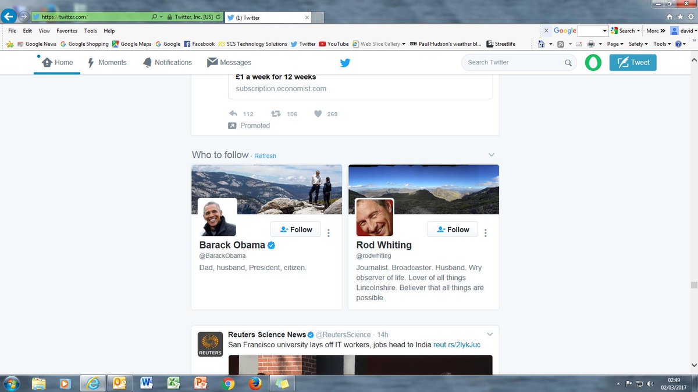Click the browser Back arrow button
The width and height of the screenshot is (698, 392).
tap(9, 16)
